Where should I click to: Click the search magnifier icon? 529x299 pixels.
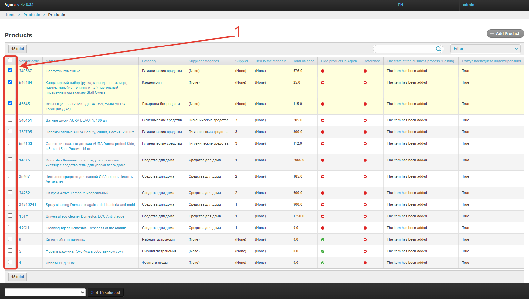click(438, 49)
